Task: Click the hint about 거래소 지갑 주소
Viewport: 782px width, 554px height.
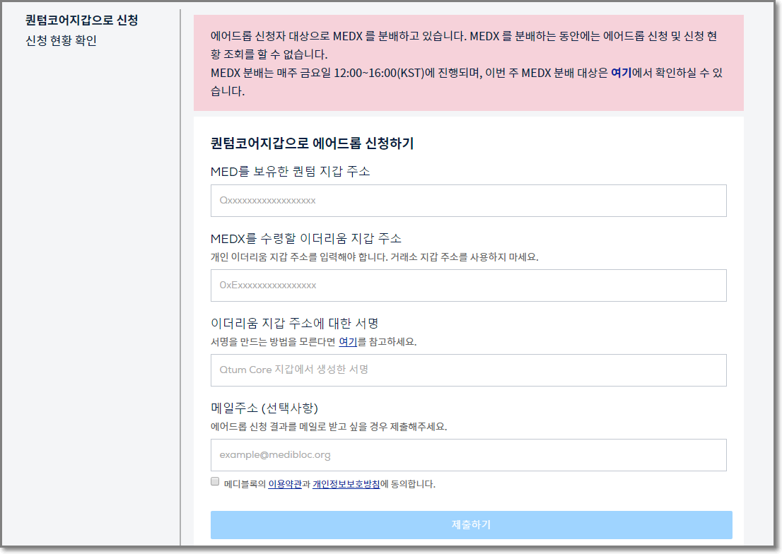Action: click(x=375, y=257)
